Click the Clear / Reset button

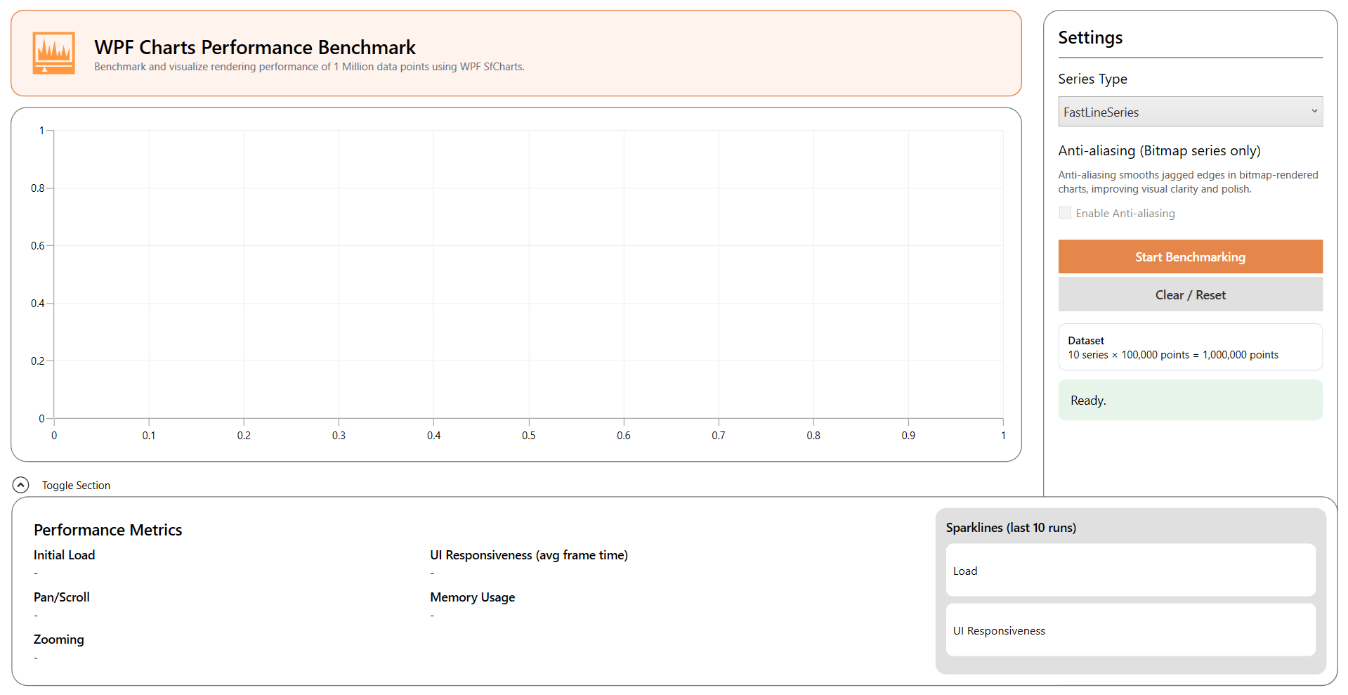pyautogui.click(x=1189, y=294)
